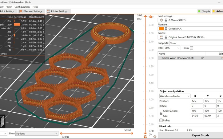Click the print settings gear icon beside 0.20mm SPEED
This screenshot has height=139, width=223.
161,20
